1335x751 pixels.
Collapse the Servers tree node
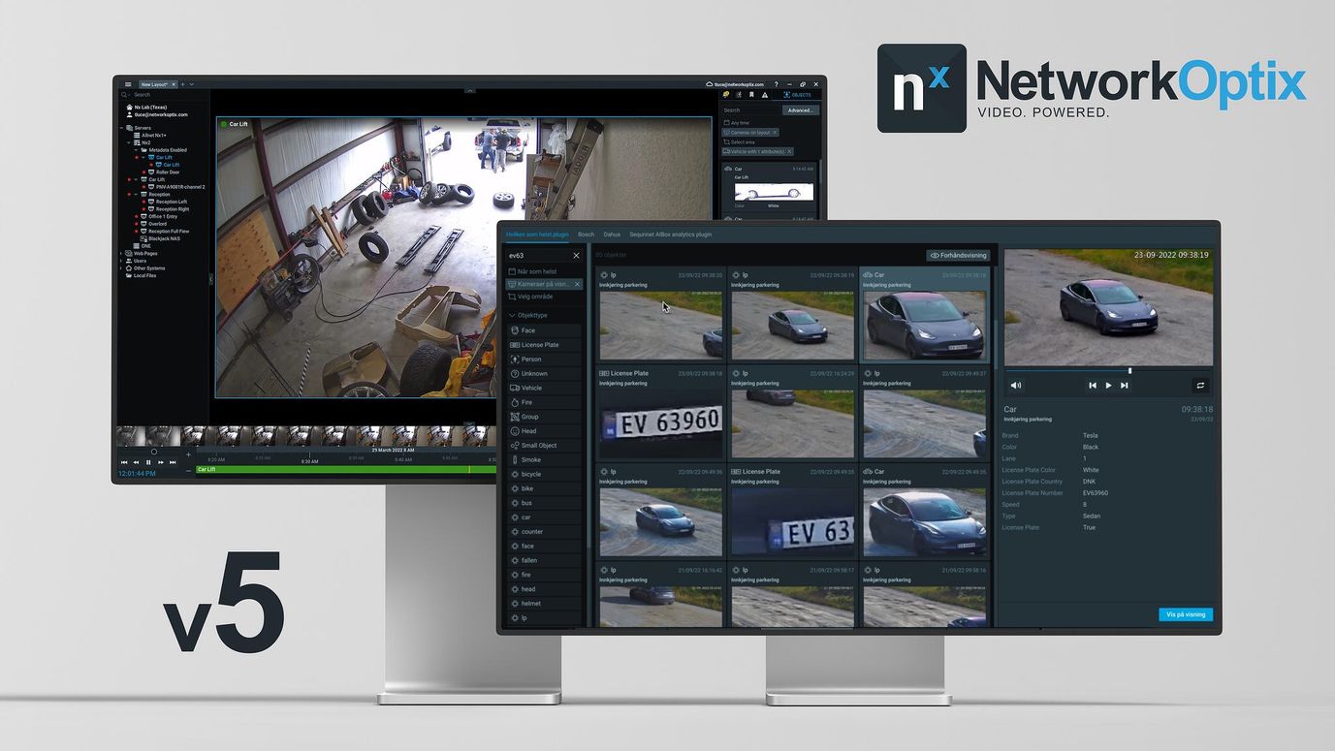pos(121,128)
